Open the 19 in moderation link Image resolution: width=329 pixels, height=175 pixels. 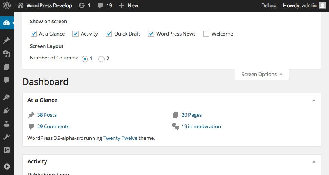pyautogui.click(x=201, y=126)
